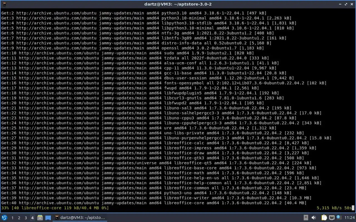
Task: Open the LXQt application menu
Action: pos(4,218)
